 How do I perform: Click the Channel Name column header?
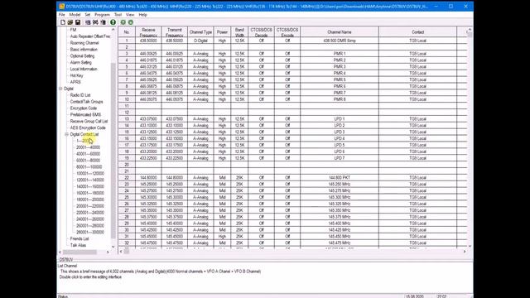pyautogui.click(x=340, y=32)
